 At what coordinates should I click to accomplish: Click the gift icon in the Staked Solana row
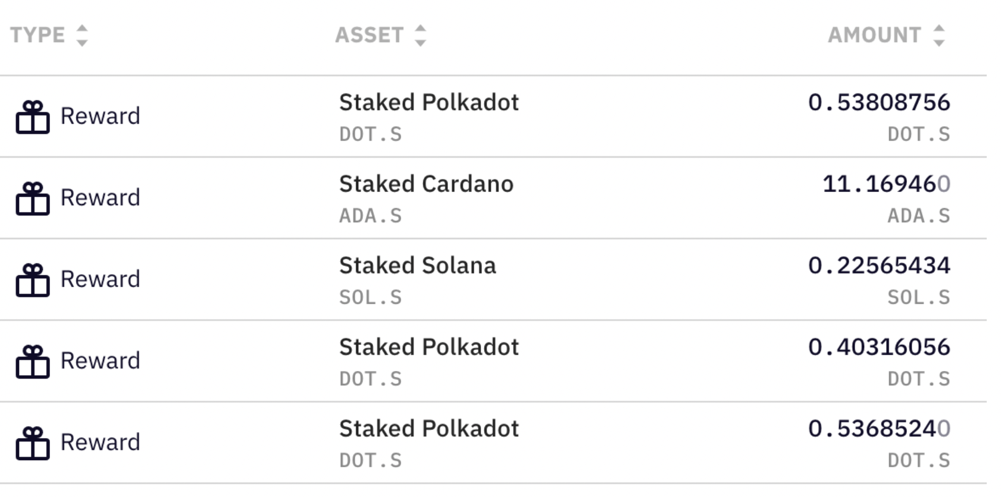(33, 280)
